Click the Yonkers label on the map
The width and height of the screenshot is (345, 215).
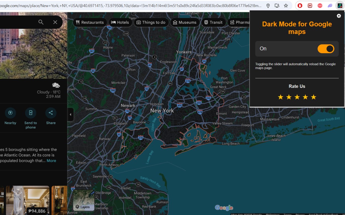pos(184,52)
